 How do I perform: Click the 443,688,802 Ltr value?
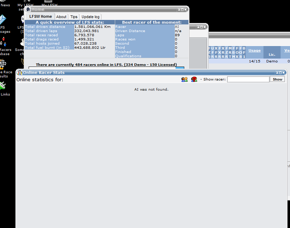pos(90,48)
